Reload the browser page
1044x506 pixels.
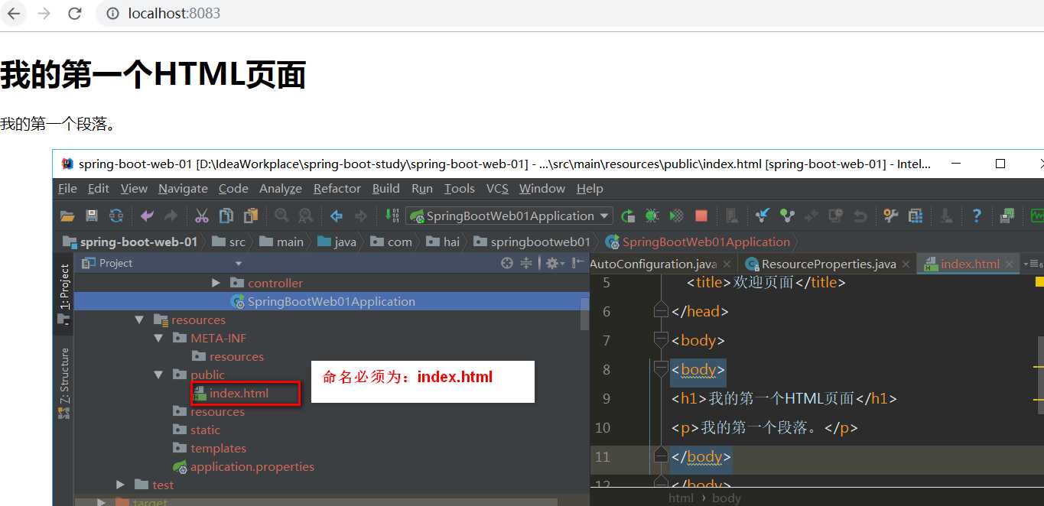74,14
